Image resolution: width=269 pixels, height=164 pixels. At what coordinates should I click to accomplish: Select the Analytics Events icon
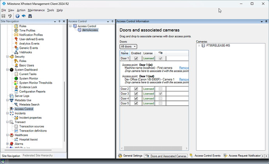click(x=16, y=44)
